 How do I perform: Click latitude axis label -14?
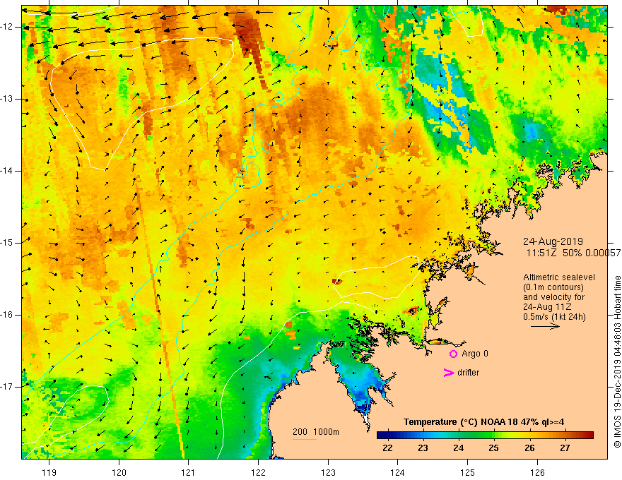click(x=7, y=171)
